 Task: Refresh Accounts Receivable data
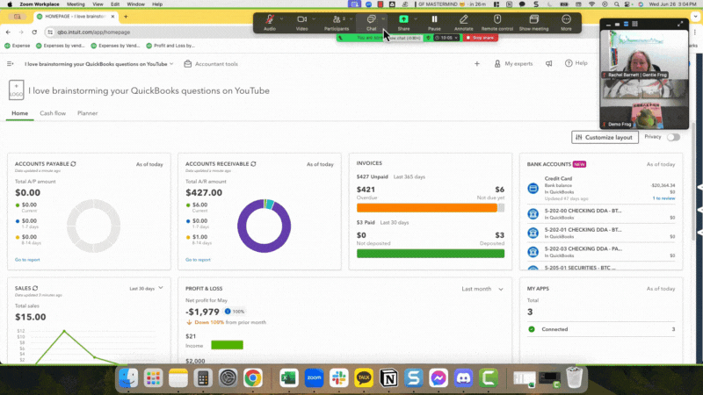point(253,164)
